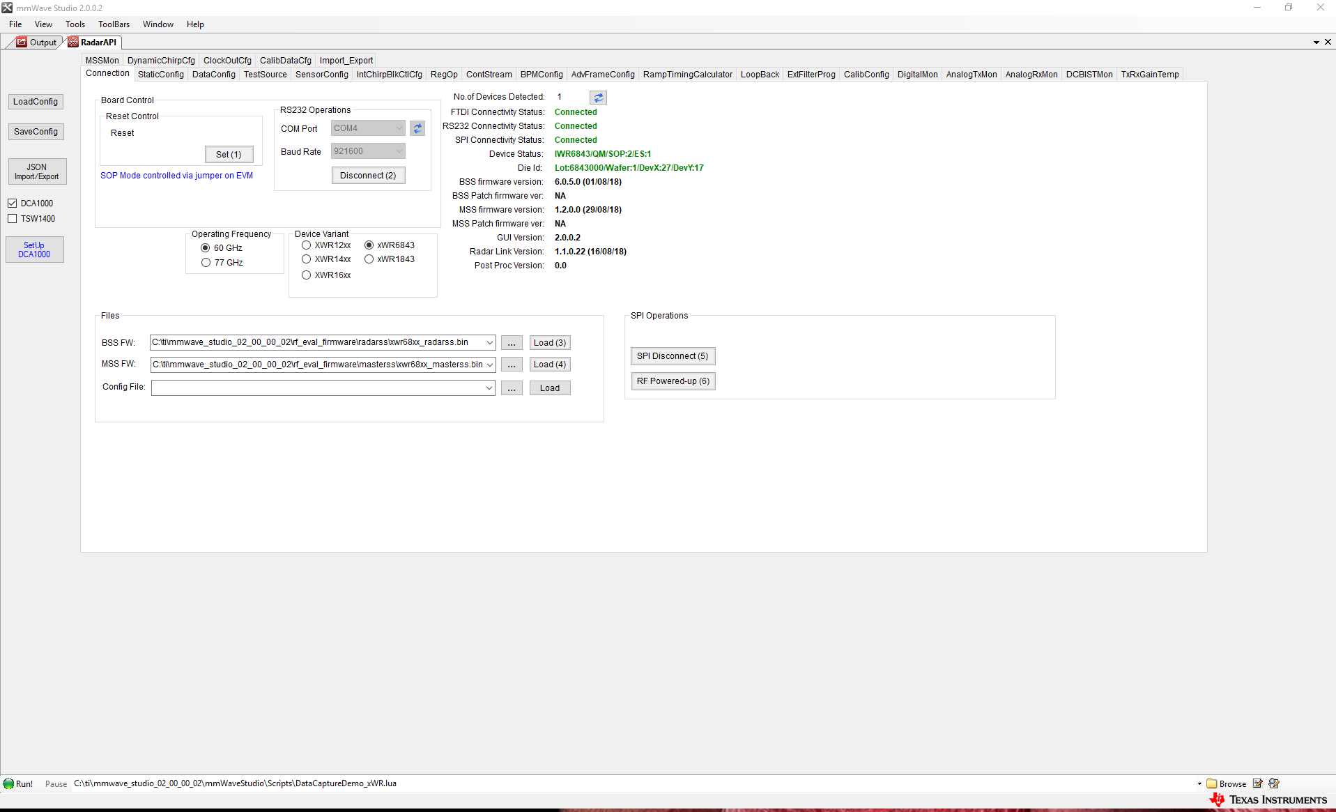The height and width of the screenshot is (812, 1336).
Task: Click Load (3) for BSS firmware
Action: pyautogui.click(x=550, y=343)
